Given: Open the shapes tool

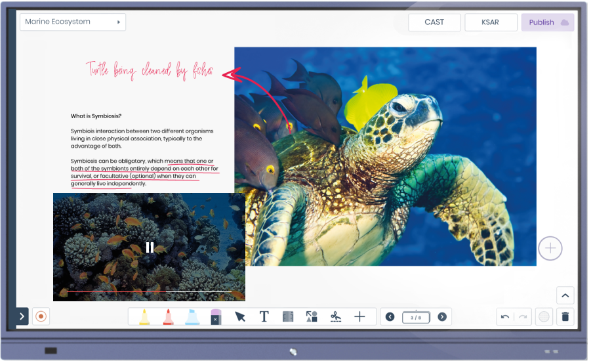Looking at the screenshot, I should (x=312, y=317).
